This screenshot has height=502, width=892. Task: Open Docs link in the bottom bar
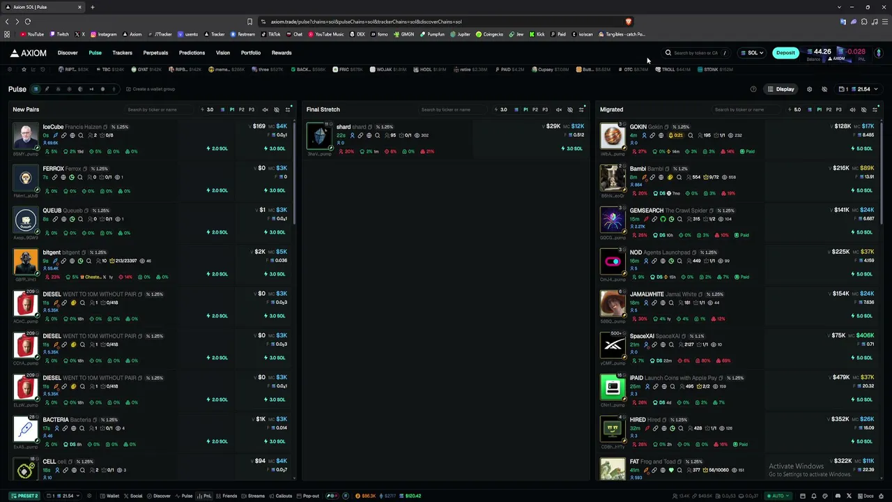866,496
